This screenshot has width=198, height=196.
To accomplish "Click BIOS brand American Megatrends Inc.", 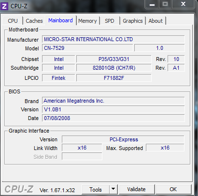I will click(113, 101).
